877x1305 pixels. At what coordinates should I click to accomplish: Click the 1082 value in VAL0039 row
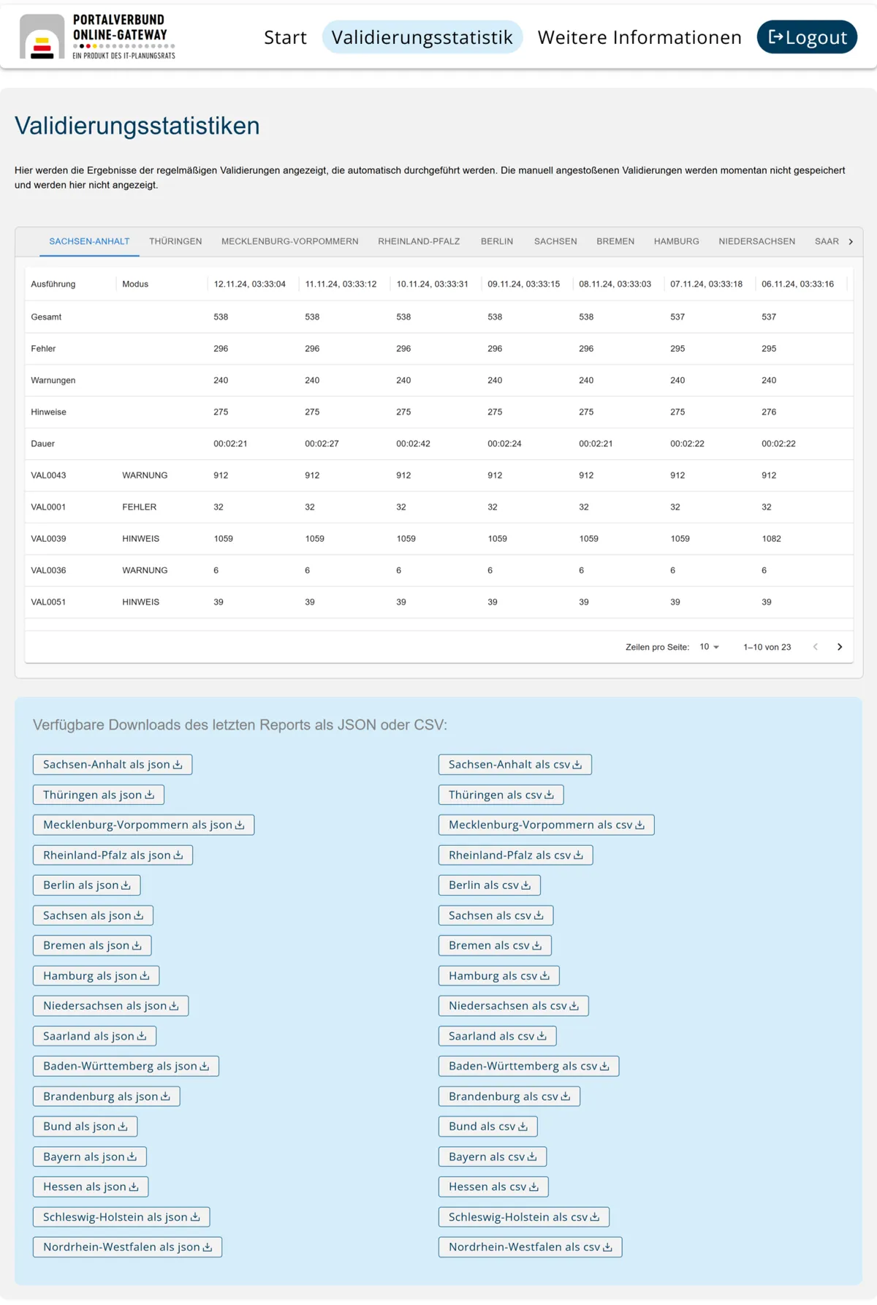click(771, 539)
